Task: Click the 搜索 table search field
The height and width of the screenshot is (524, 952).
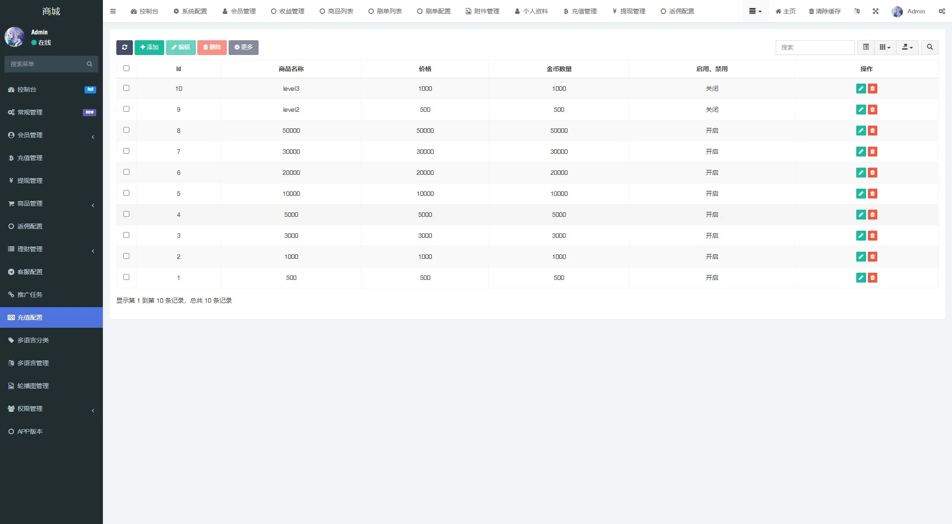Action: point(815,47)
